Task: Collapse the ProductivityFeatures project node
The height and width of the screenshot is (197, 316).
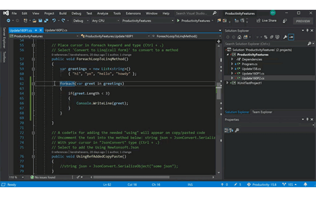Action: point(228,54)
